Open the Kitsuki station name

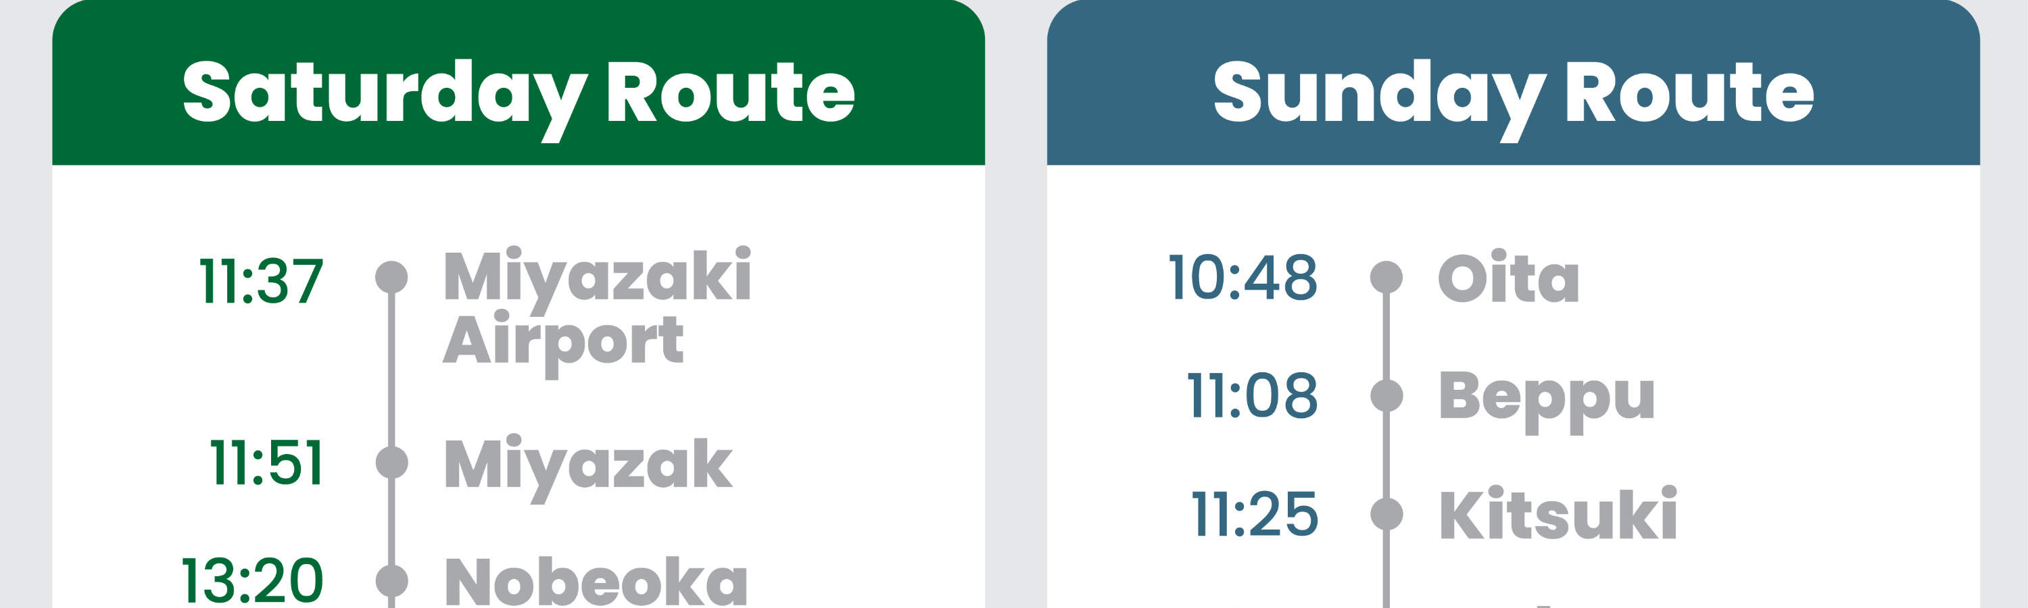pos(1558,514)
